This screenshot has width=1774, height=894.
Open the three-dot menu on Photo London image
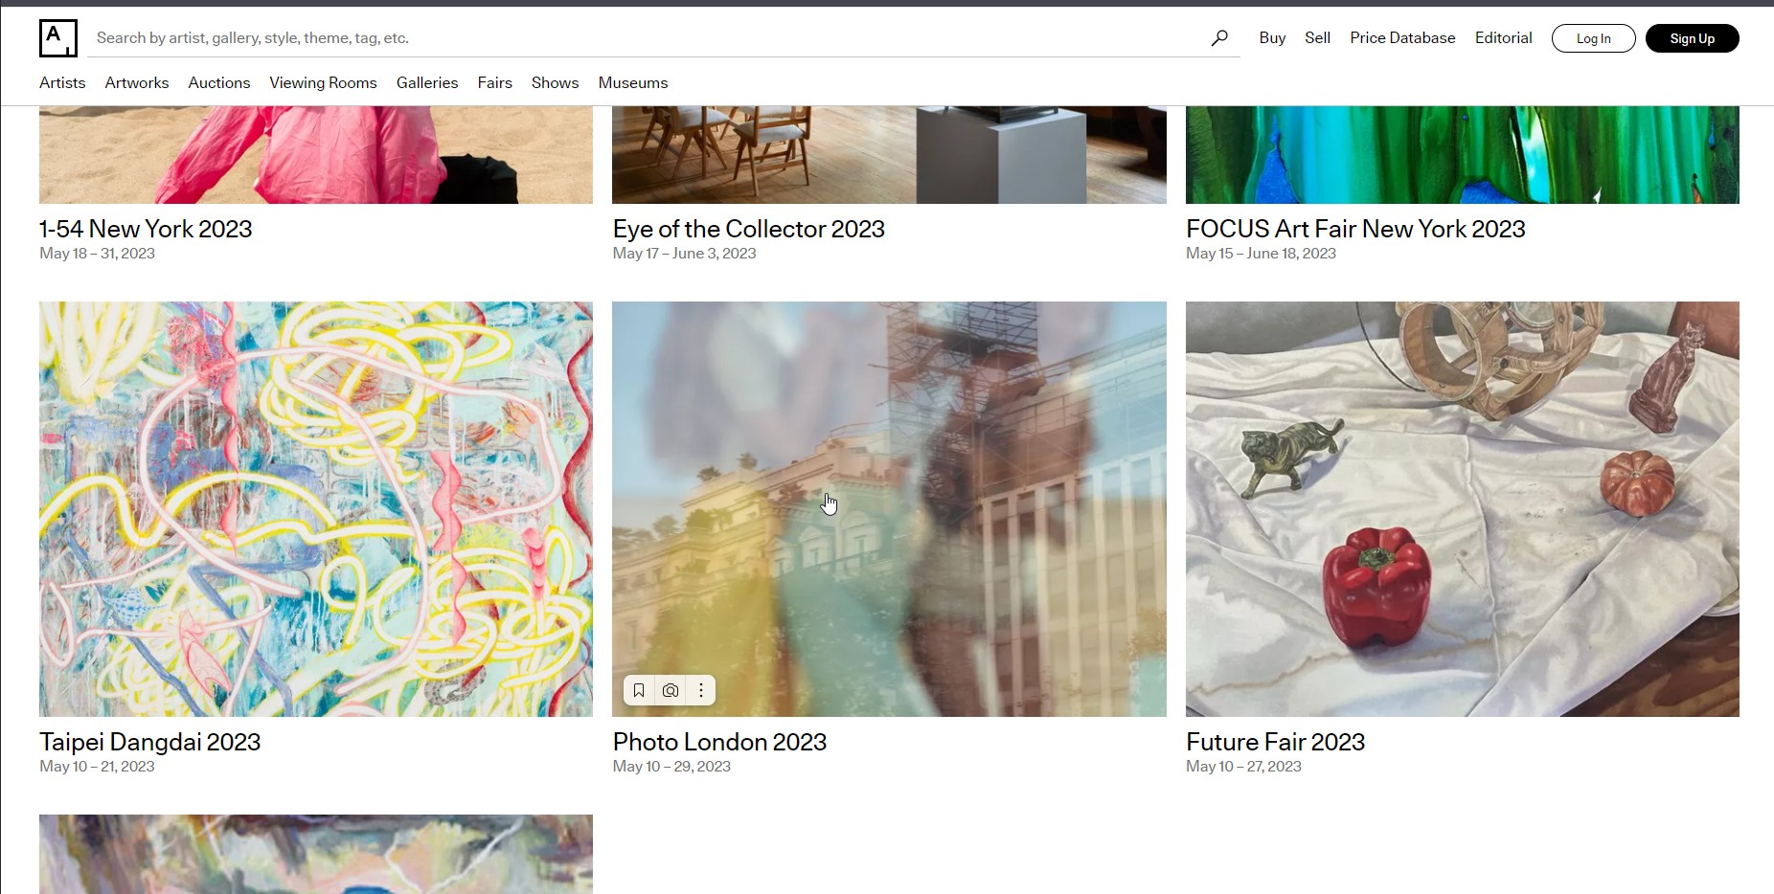[x=701, y=690]
